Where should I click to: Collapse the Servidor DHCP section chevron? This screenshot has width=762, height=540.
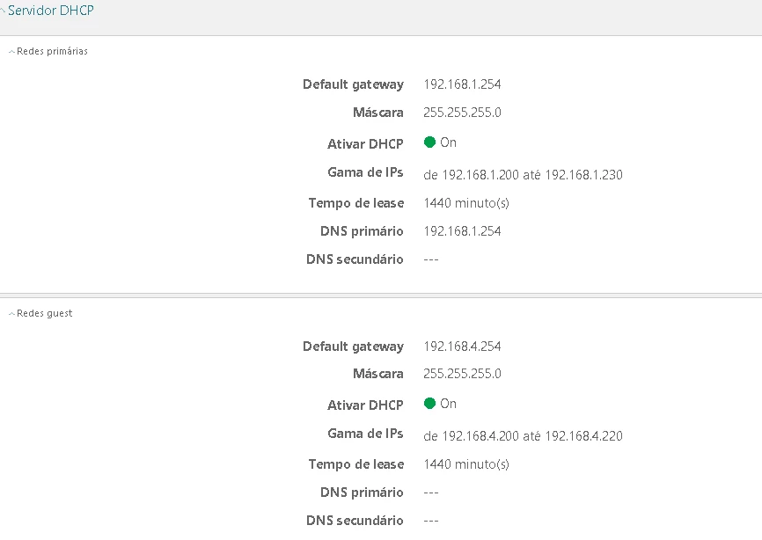click(x=4, y=12)
